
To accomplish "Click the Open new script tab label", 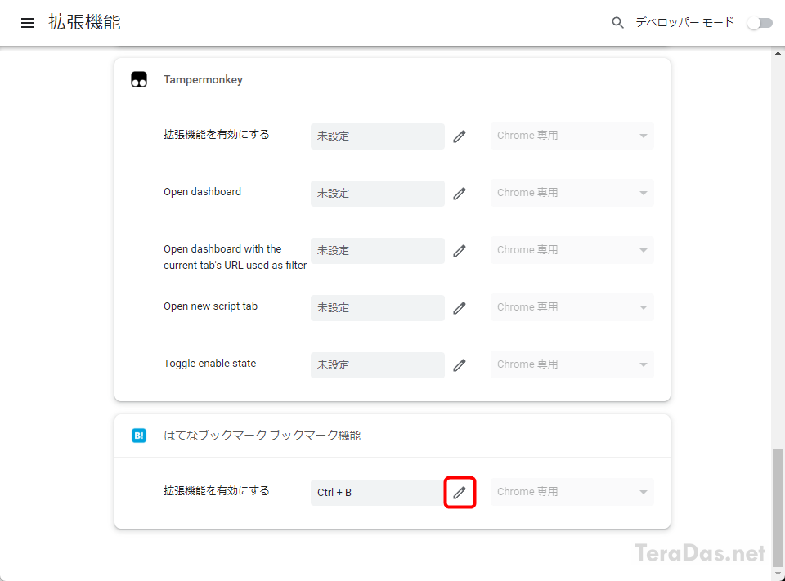I will click(210, 306).
